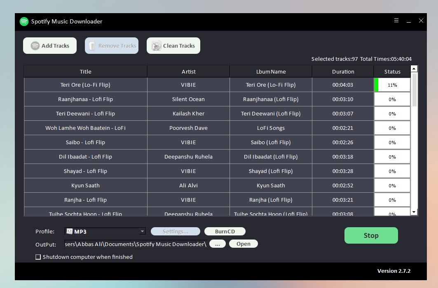The width and height of the screenshot is (438, 288).
Task: Sort tracks by the Artist column header
Action: pyautogui.click(x=189, y=71)
